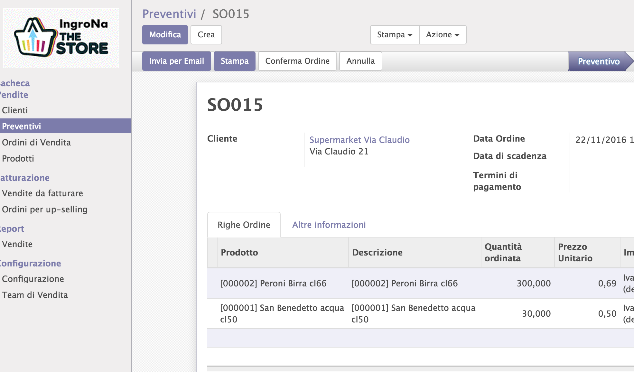Screen dimensions: 634x372
Task: Confirm order with Conferma Ordine
Action: (x=297, y=61)
